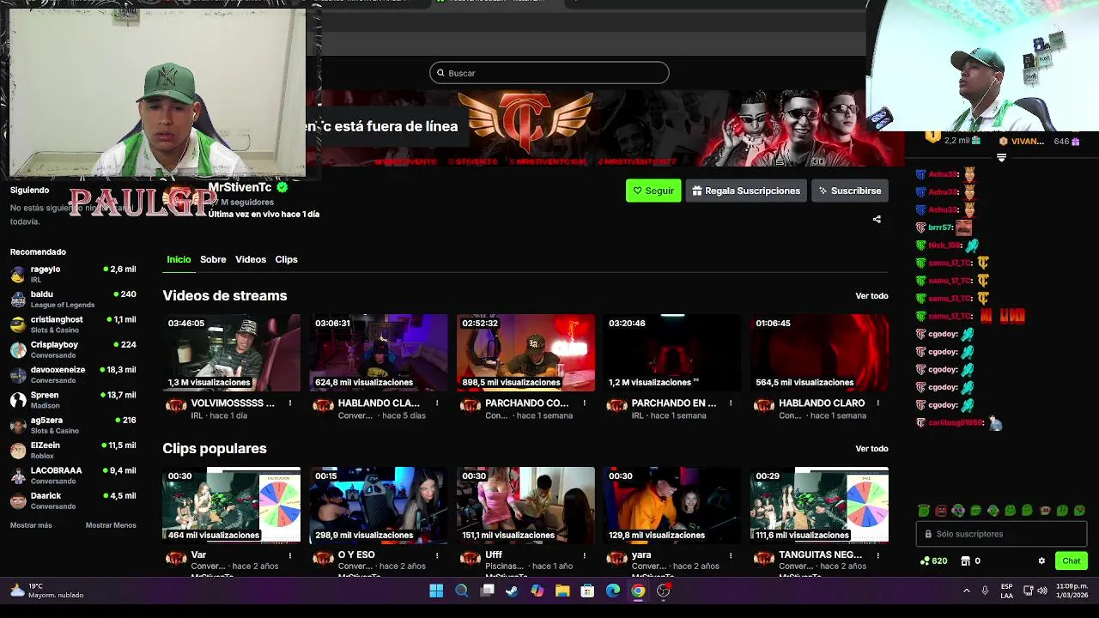Click the baldu channel avatar
1099x618 pixels.
18,300
